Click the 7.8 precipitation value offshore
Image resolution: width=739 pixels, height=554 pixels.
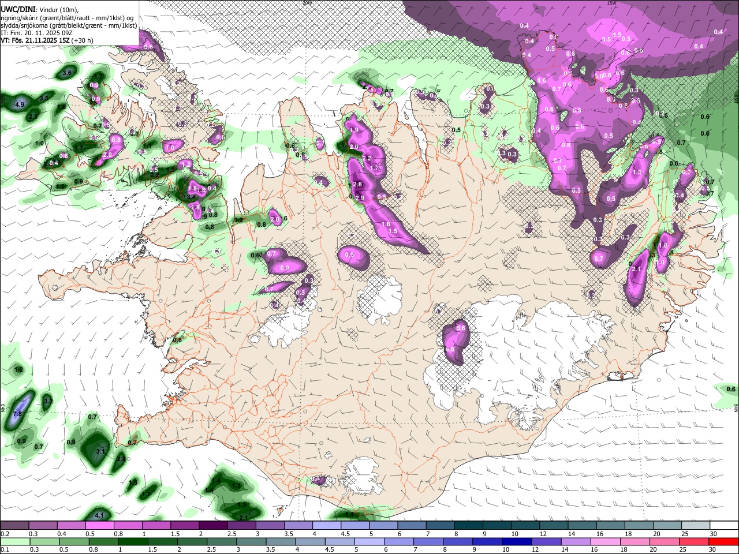[x=17, y=414]
